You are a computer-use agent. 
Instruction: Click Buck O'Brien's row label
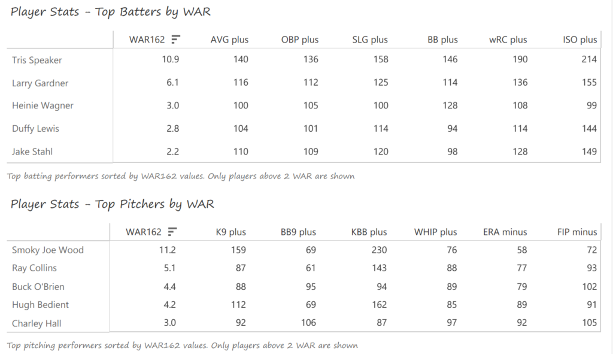pos(38,287)
